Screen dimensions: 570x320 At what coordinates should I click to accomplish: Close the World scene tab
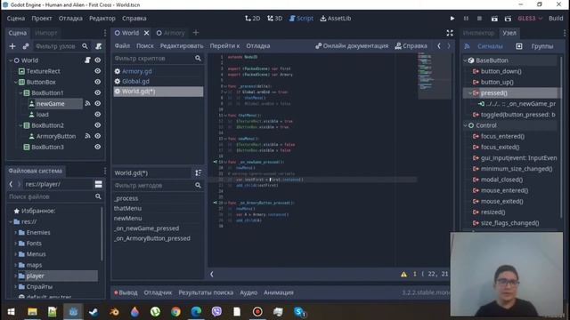coord(146,33)
